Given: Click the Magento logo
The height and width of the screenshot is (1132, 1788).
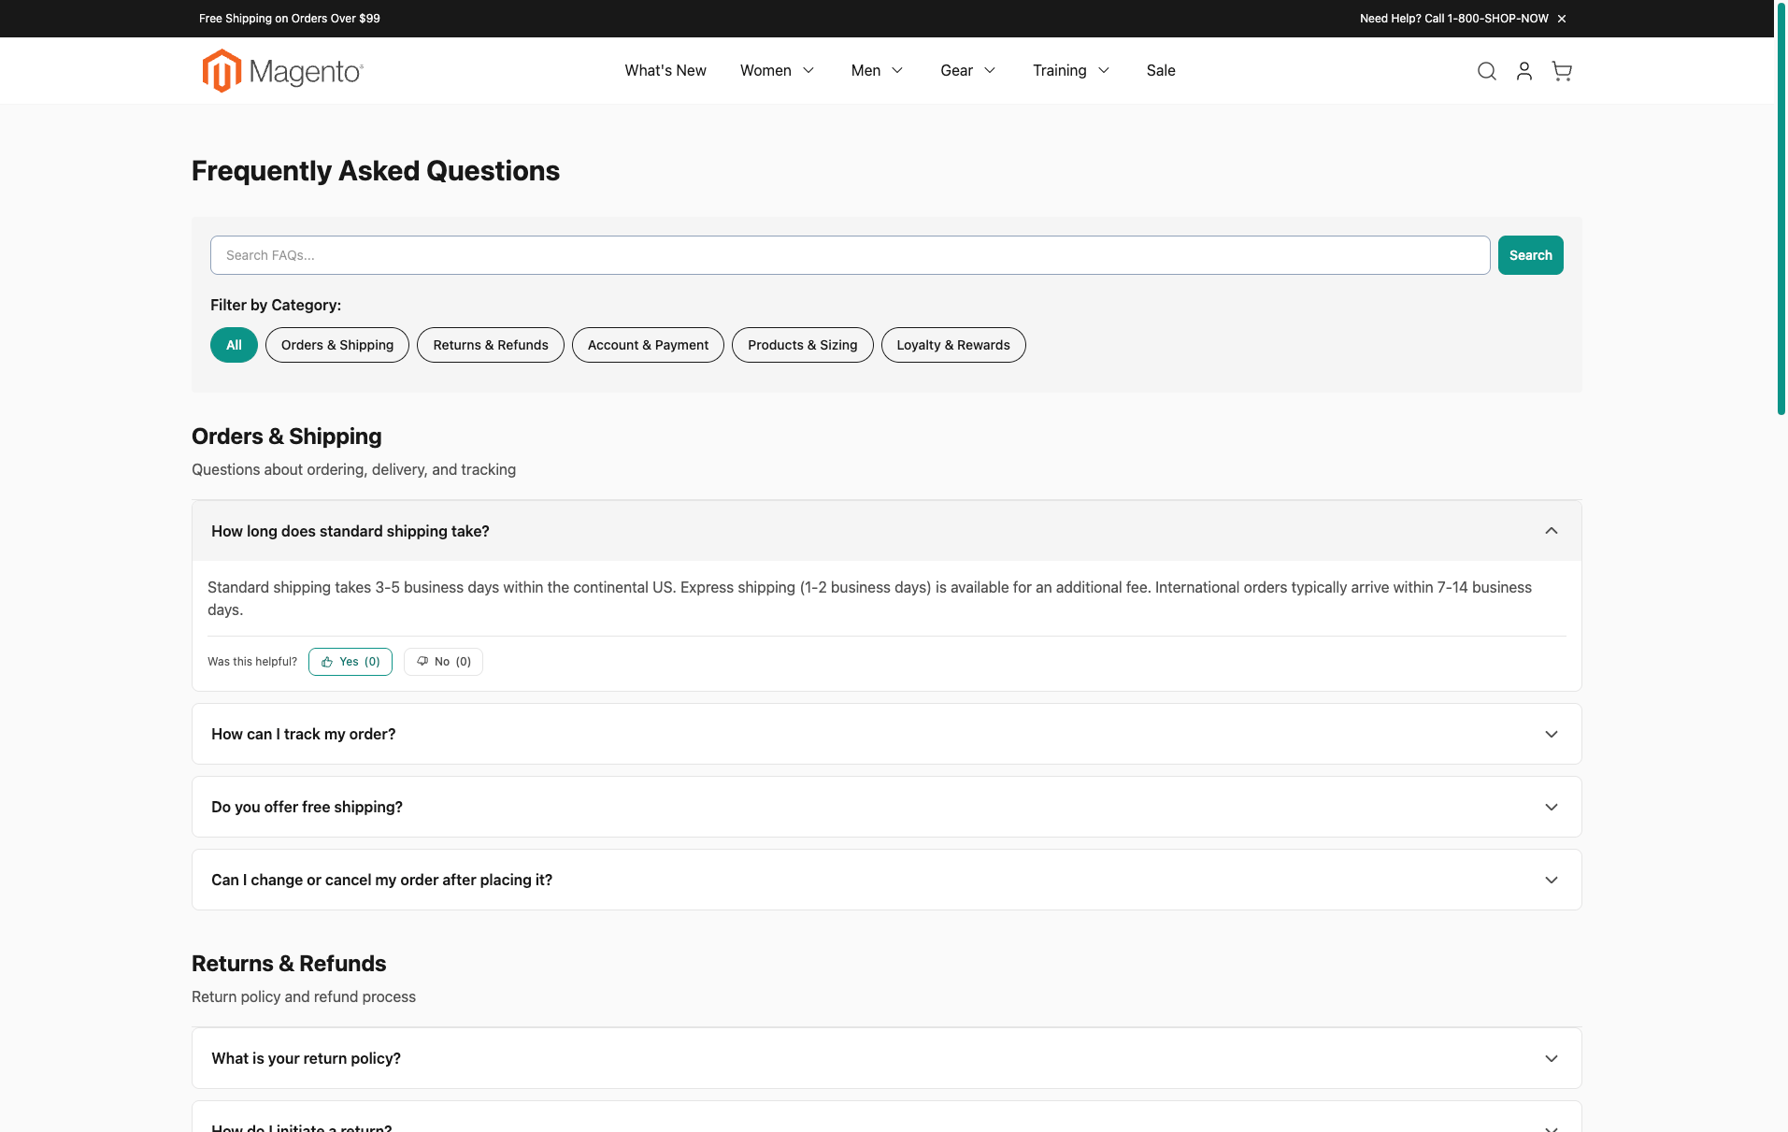Looking at the screenshot, I should (x=280, y=70).
